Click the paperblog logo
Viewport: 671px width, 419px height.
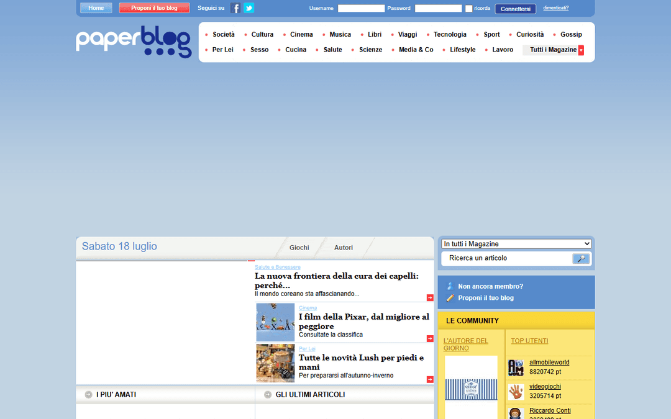[134, 42]
